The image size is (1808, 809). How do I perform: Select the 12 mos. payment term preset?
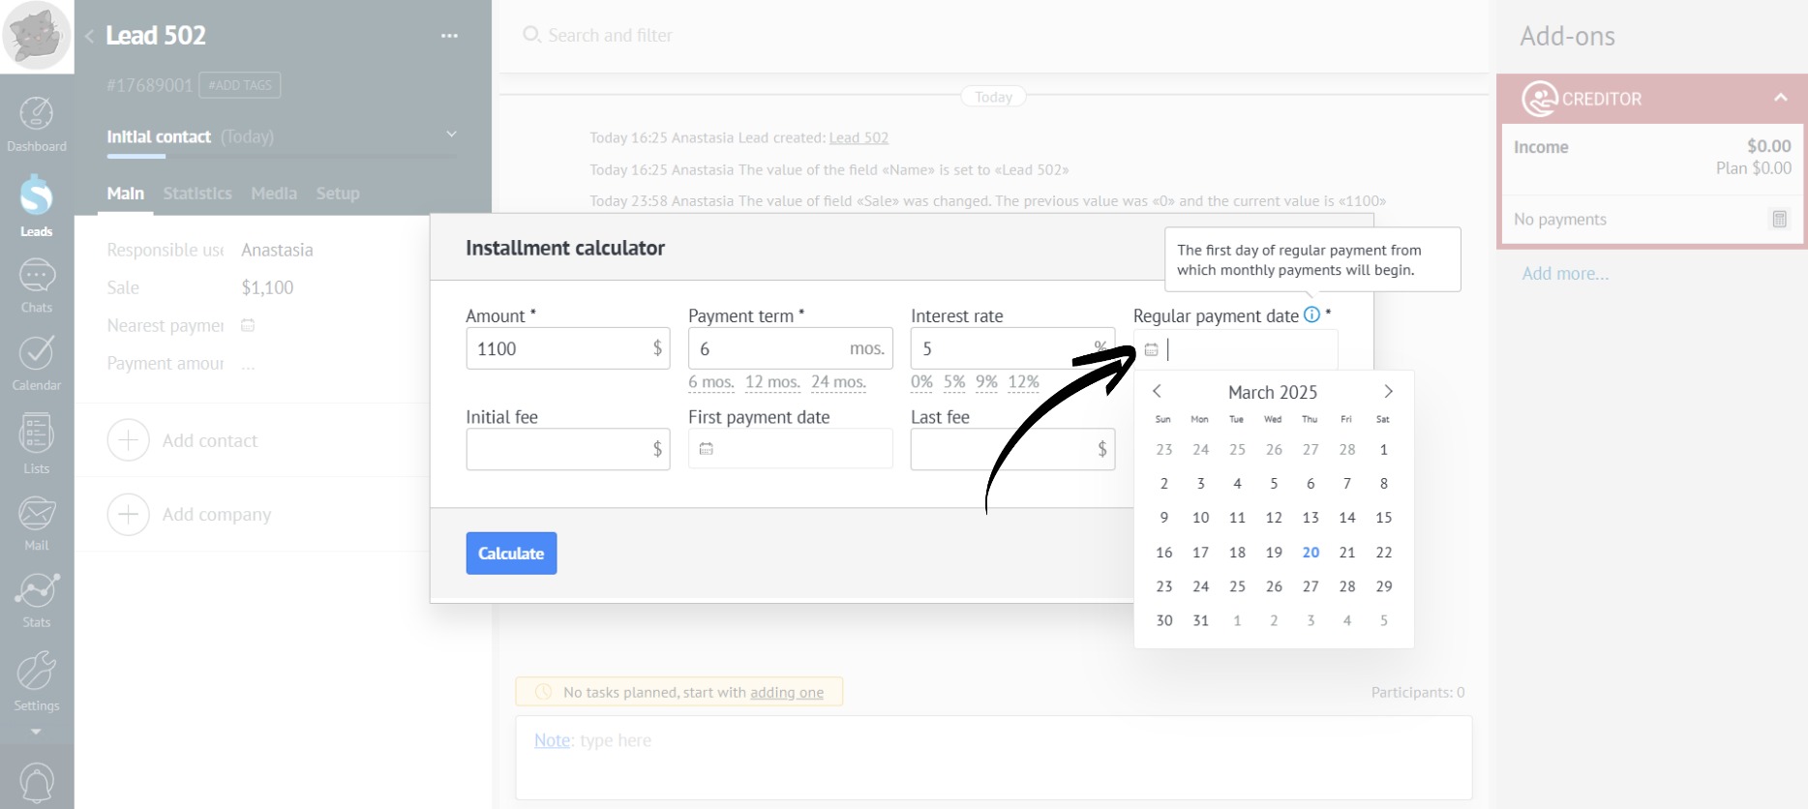(x=772, y=382)
